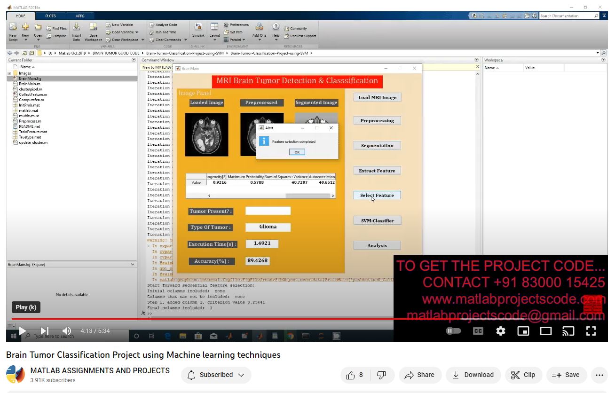This screenshot has height=393, width=615.
Task: Open the Subscribed notification dropdown
Action: (x=216, y=375)
